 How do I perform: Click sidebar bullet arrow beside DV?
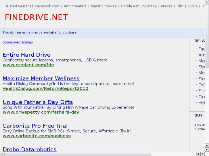(x=196, y=84)
